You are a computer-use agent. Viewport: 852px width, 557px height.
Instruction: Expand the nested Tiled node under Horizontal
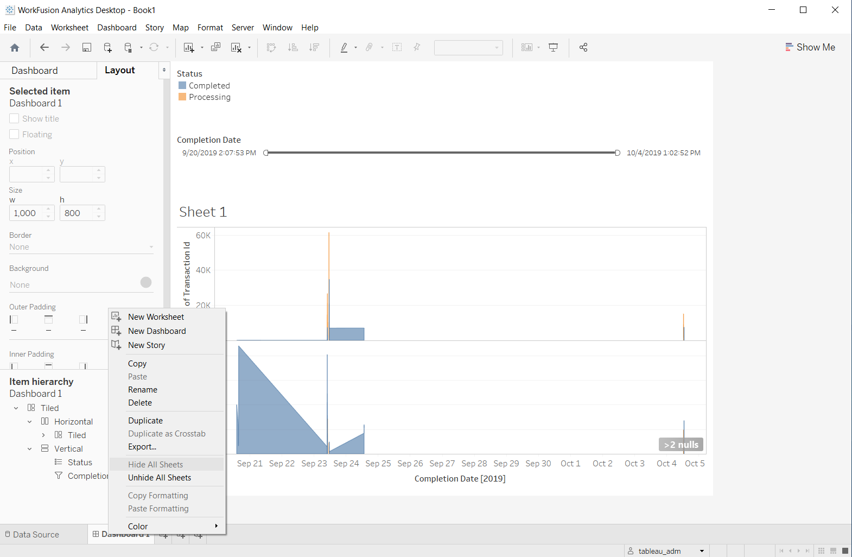coord(43,435)
